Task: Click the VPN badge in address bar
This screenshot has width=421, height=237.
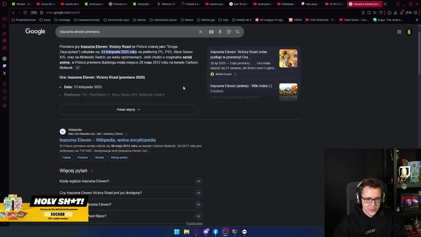Action: 34,13
